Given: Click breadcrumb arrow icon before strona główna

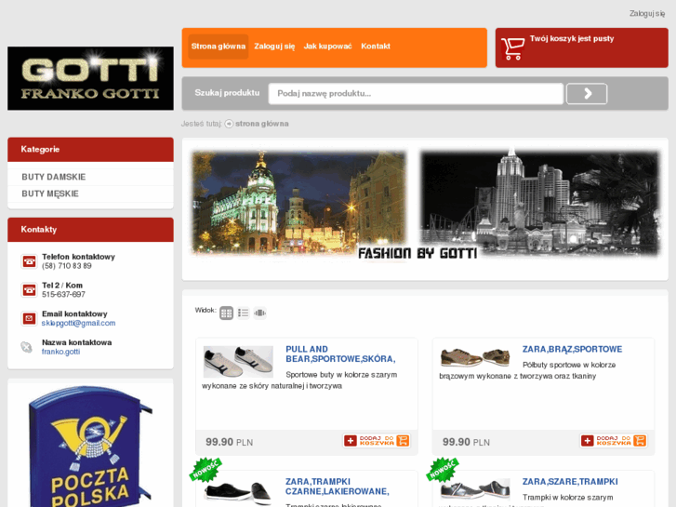Looking at the screenshot, I should pos(229,124).
